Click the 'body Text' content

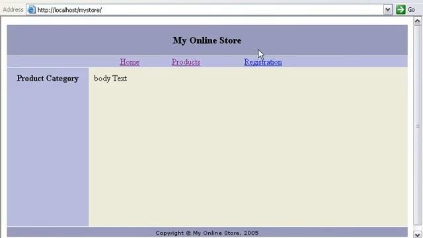[x=110, y=79]
